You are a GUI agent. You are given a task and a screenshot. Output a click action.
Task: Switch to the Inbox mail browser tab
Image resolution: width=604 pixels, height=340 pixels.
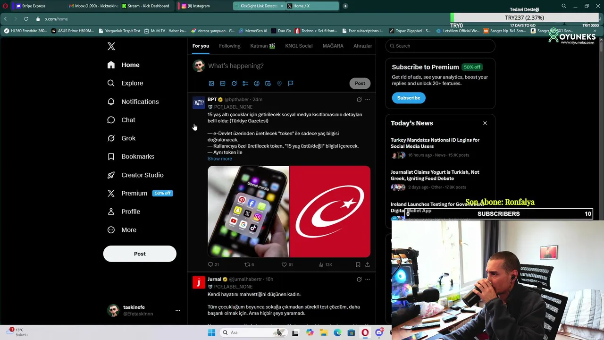(x=93, y=6)
